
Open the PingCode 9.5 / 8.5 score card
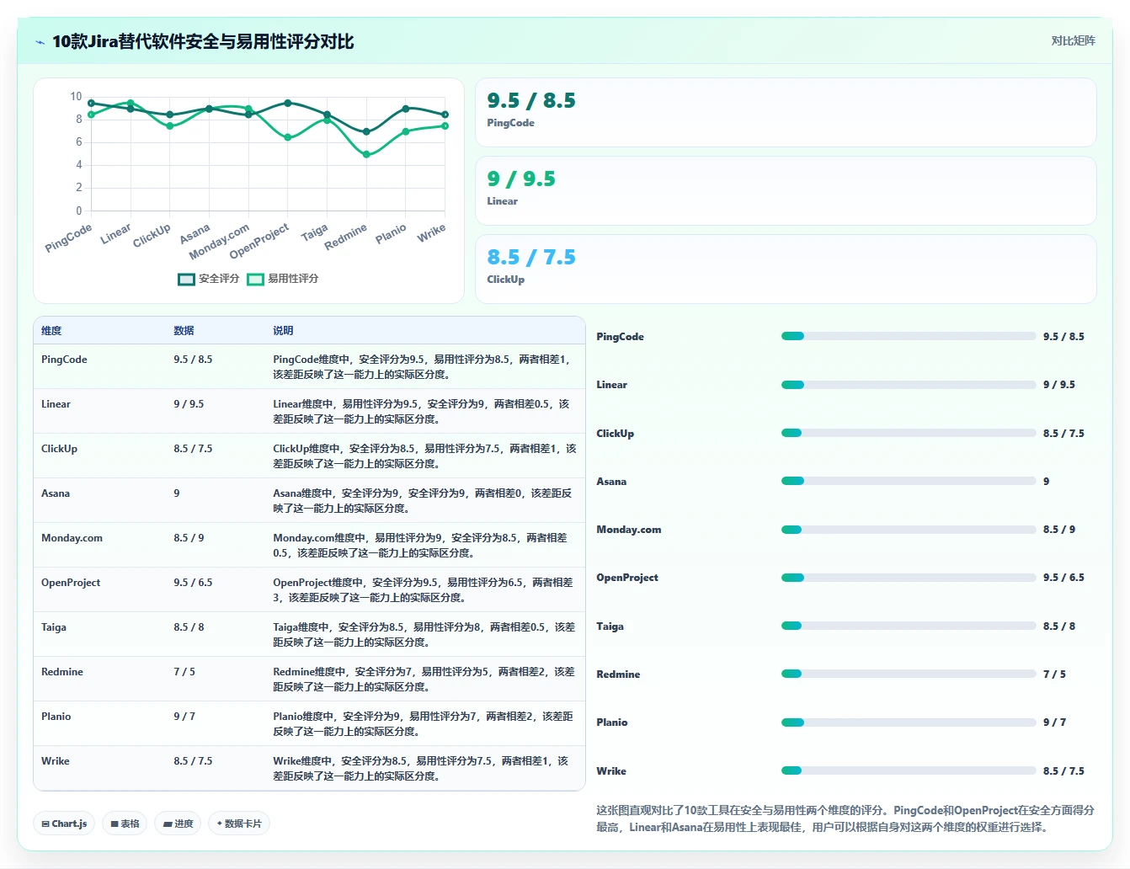pos(786,112)
